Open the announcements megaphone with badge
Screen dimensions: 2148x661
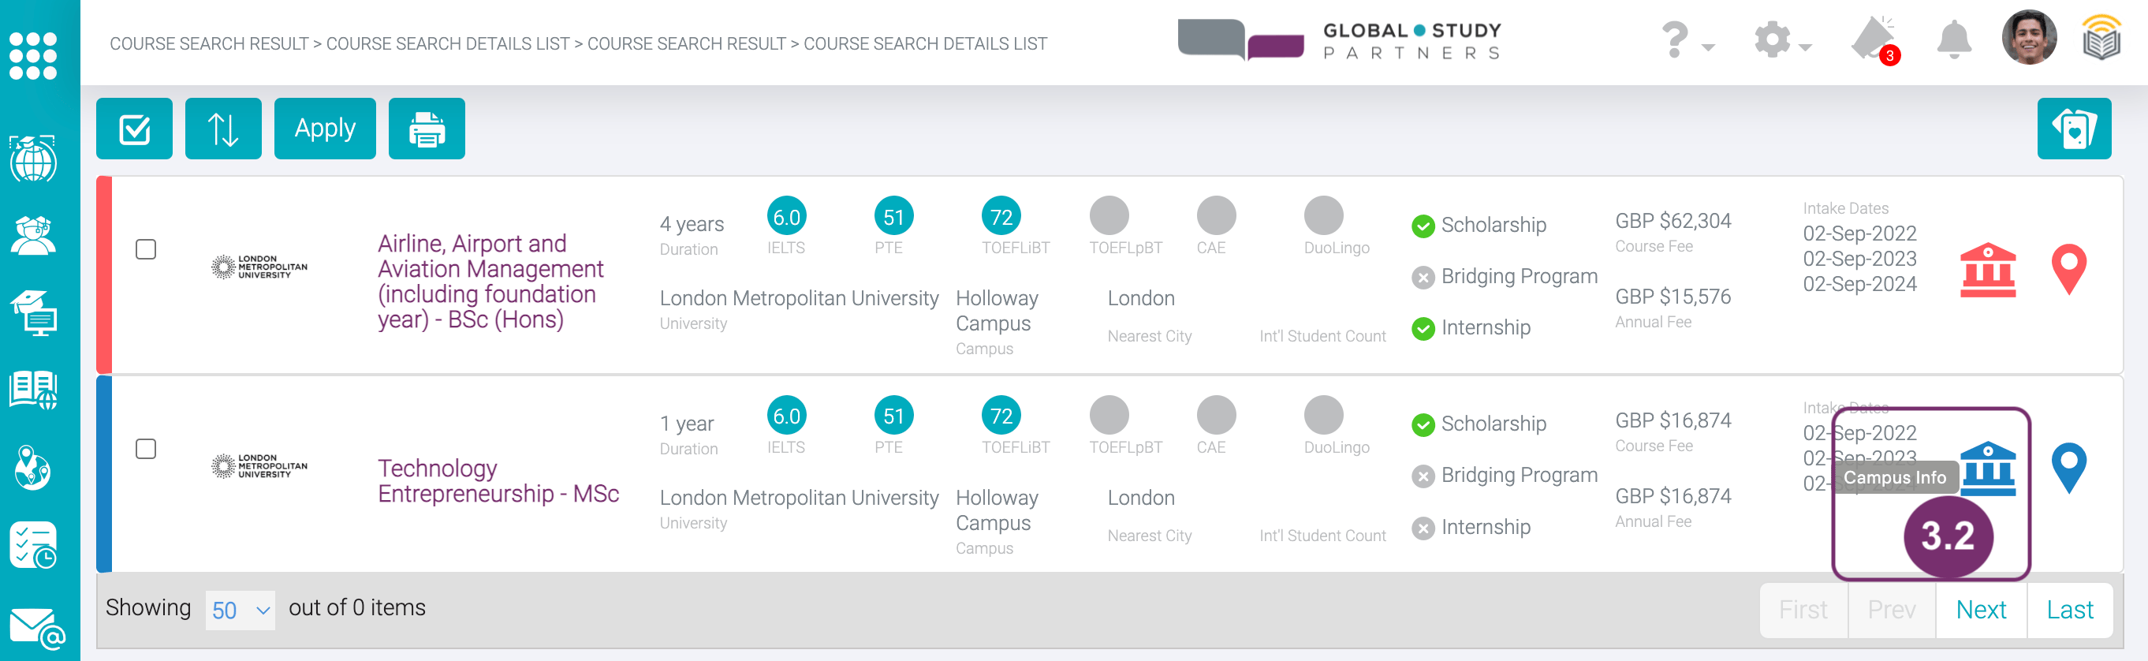(x=1873, y=40)
